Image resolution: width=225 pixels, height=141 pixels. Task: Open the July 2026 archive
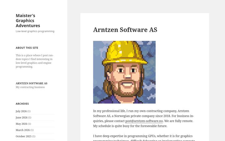(21, 111)
